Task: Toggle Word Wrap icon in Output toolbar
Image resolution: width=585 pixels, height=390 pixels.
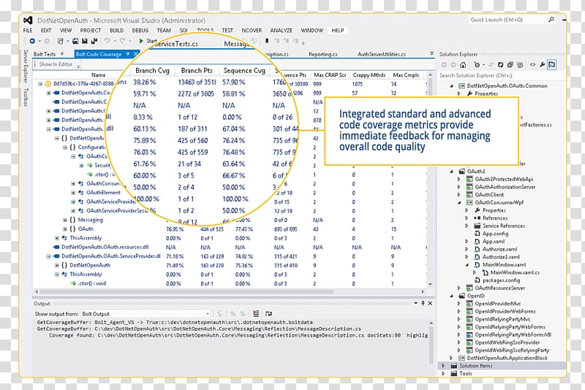Action: click(x=268, y=313)
